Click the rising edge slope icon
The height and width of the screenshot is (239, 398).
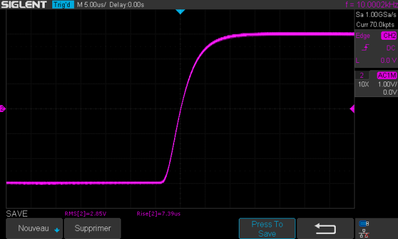365,47
